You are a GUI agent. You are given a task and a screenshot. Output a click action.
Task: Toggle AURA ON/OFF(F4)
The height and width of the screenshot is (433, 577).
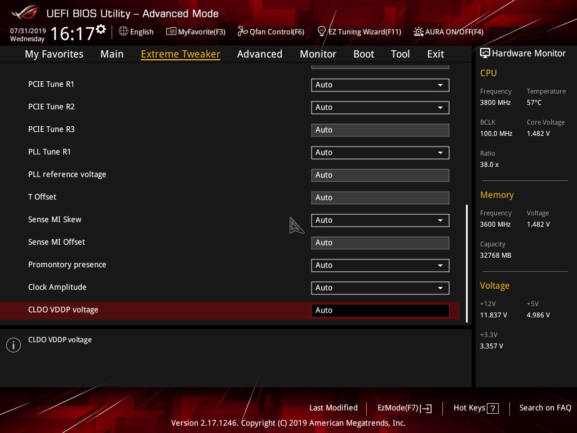coord(454,32)
